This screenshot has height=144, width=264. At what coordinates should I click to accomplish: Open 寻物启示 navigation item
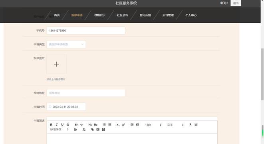[x=100, y=15]
